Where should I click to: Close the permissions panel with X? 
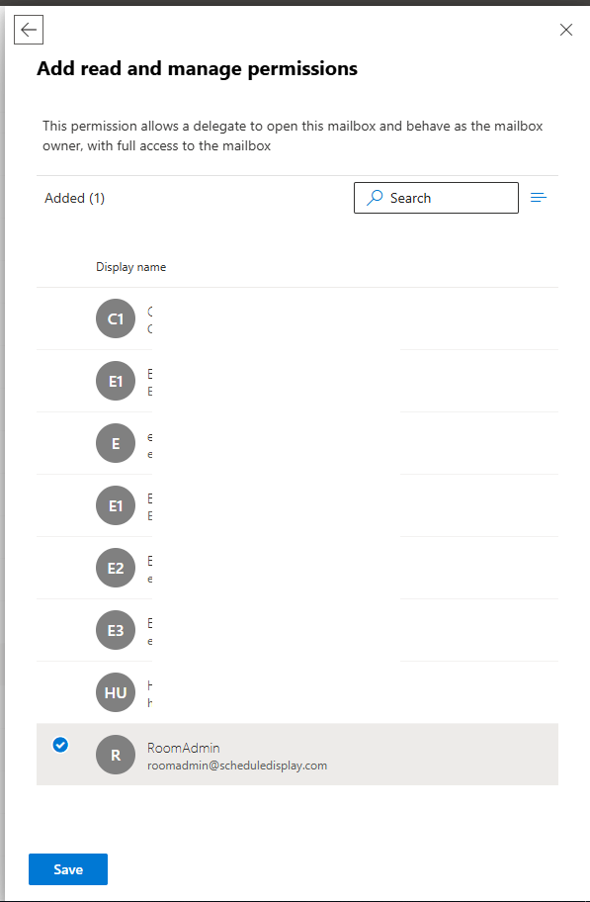click(566, 30)
